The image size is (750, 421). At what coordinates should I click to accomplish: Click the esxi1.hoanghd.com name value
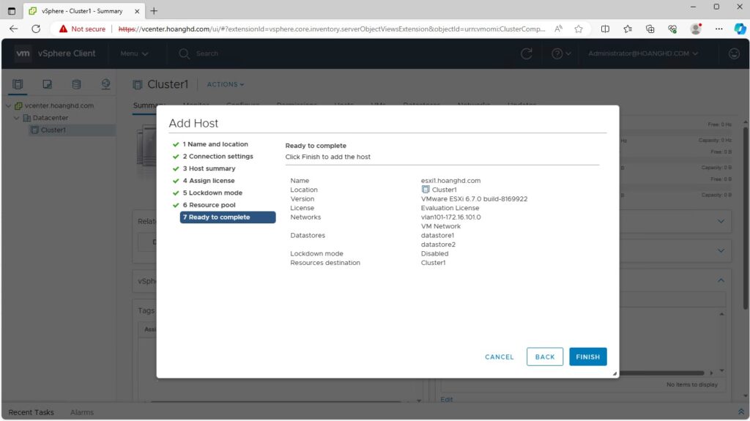point(450,180)
